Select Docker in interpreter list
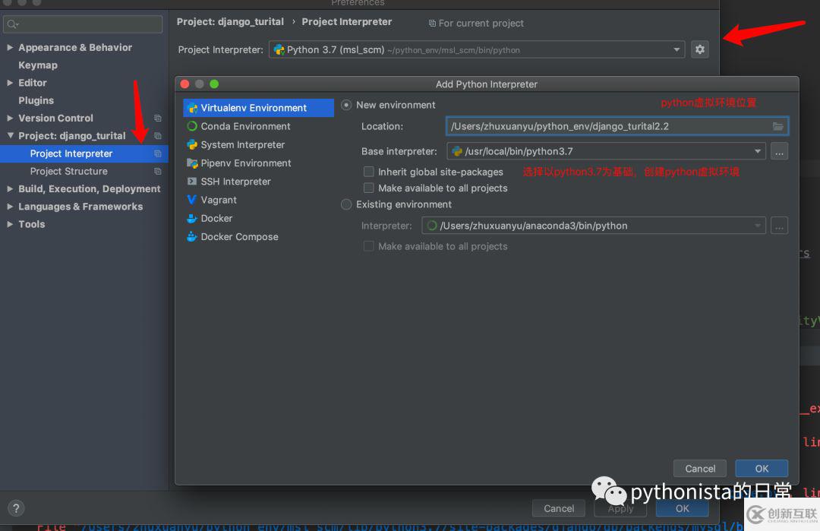 pos(258,218)
